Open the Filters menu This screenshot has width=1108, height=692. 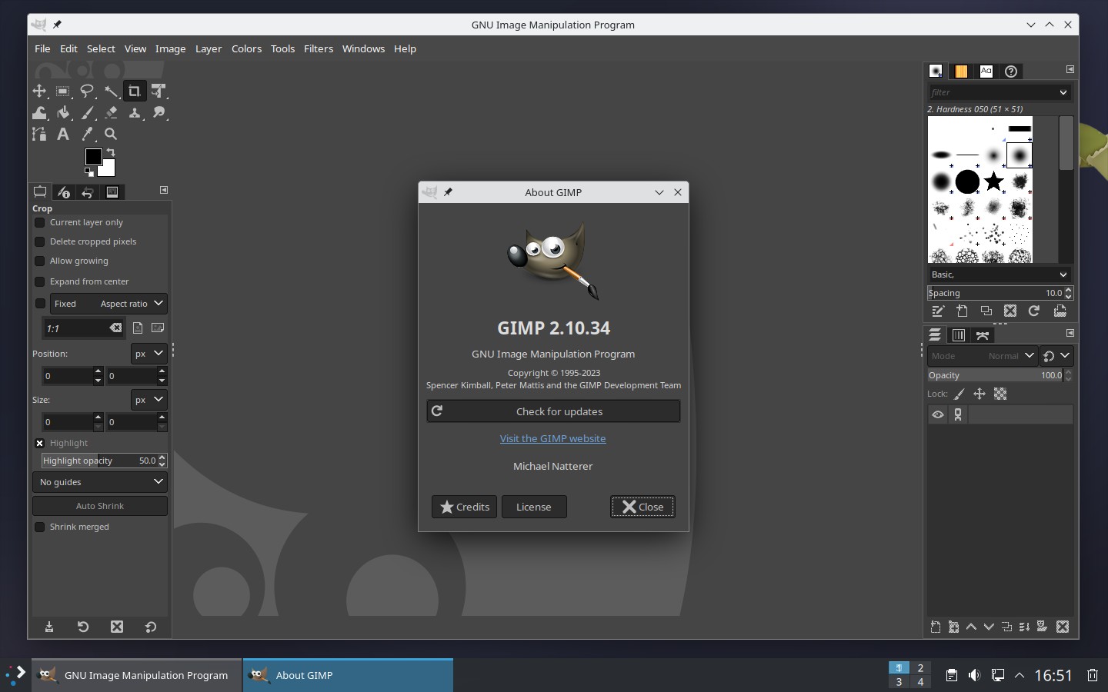(318, 48)
